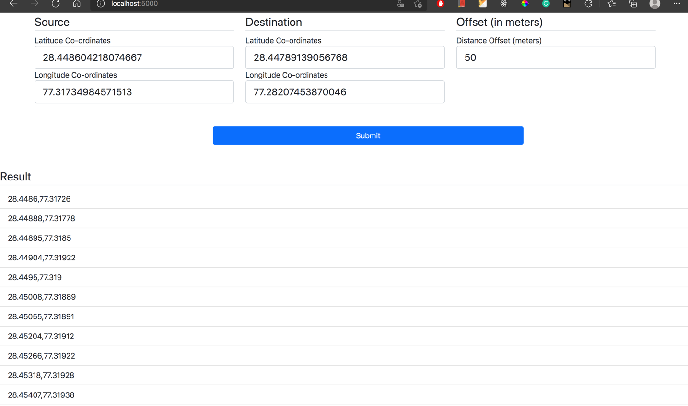Reload the page with the refresh icon
The width and height of the screenshot is (688, 406).
(x=56, y=4)
